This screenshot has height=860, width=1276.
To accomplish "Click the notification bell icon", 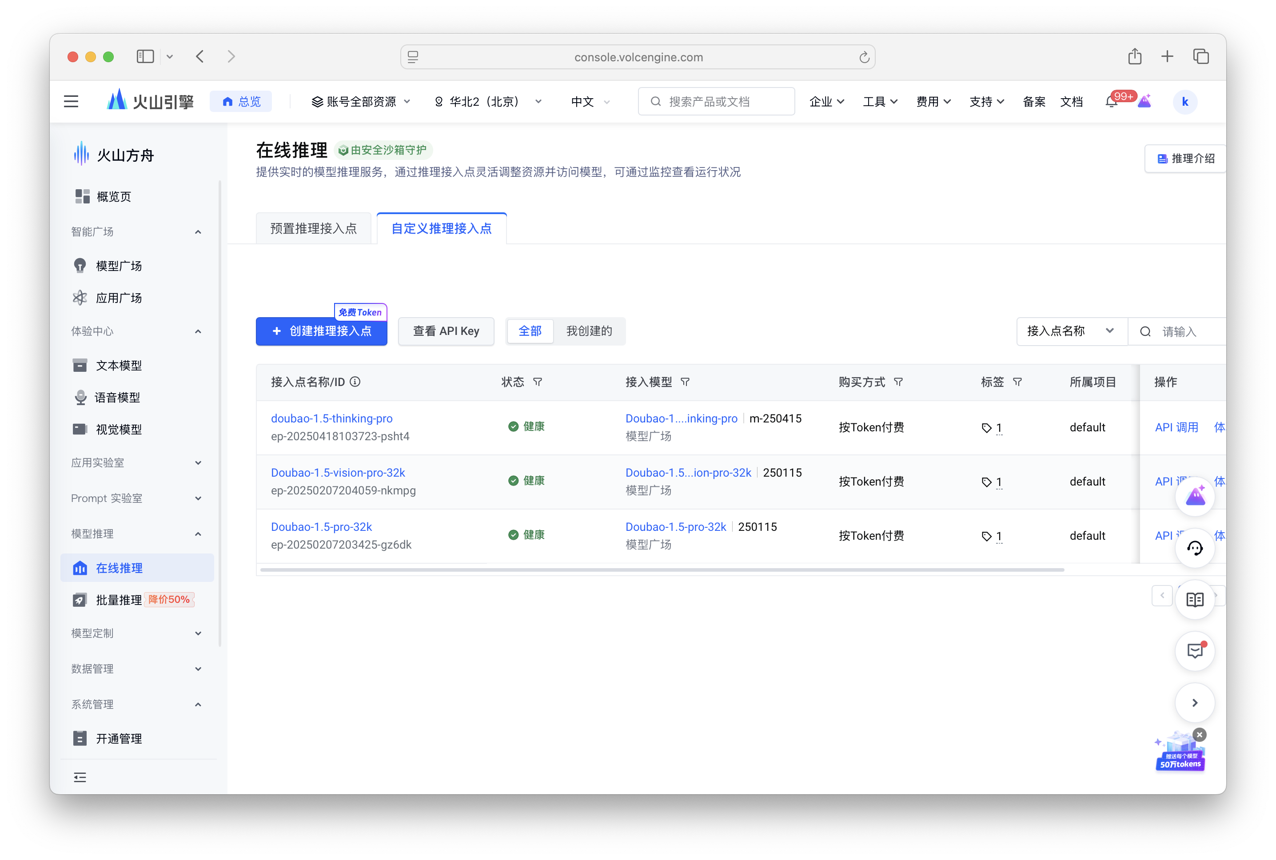I will point(1111,102).
